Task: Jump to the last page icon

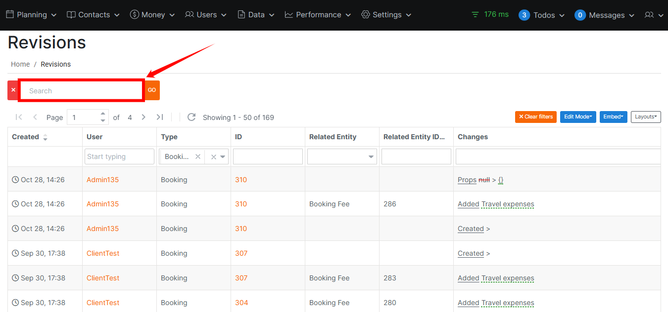Action: (x=159, y=117)
